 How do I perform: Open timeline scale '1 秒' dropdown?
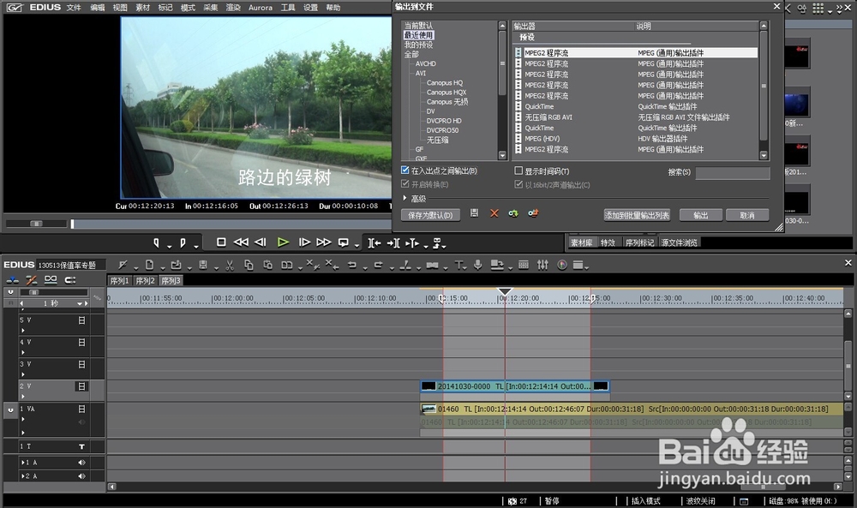(x=79, y=303)
